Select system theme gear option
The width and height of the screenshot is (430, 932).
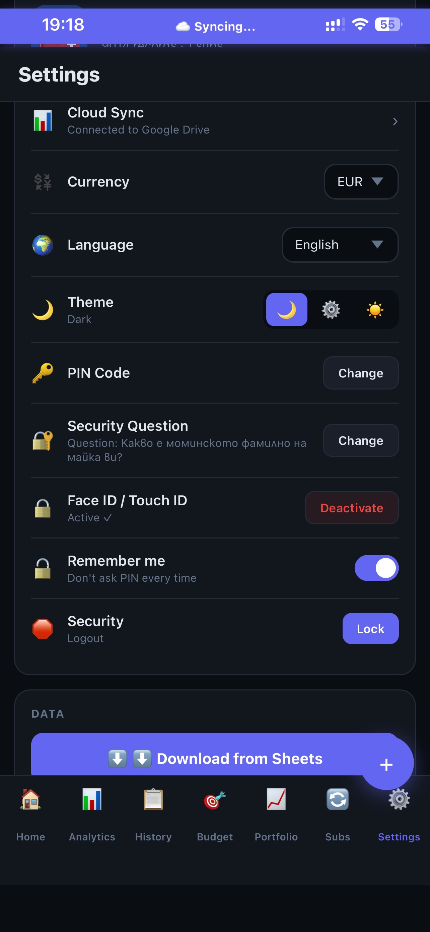(331, 309)
